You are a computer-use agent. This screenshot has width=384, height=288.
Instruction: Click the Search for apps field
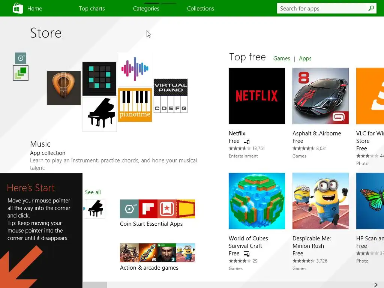pyautogui.click(x=327, y=9)
